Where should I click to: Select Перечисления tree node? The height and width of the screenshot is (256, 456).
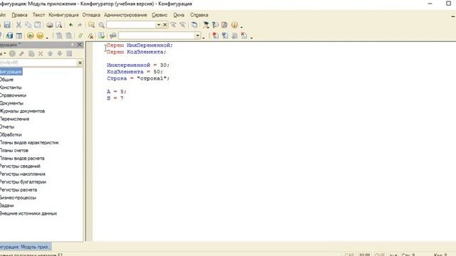click(x=14, y=119)
